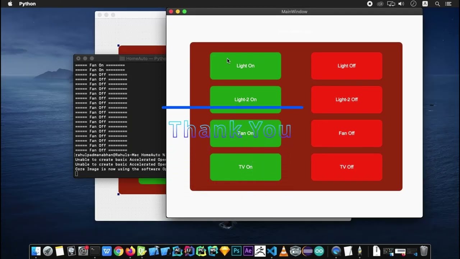Image resolution: width=460 pixels, height=259 pixels.
Task: Launch Photoshop from the dock
Action: (x=236, y=251)
